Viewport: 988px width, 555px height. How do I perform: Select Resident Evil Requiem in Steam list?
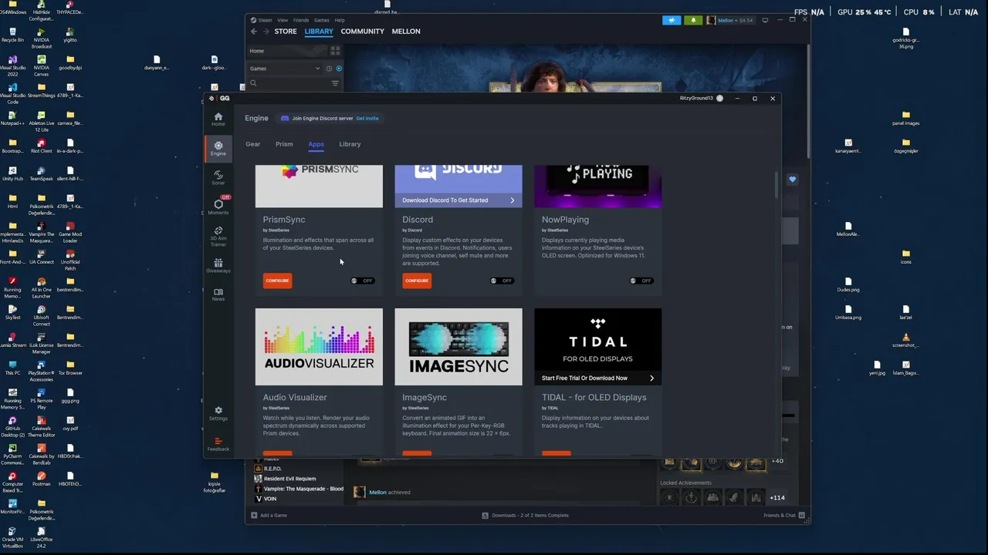click(x=289, y=479)
